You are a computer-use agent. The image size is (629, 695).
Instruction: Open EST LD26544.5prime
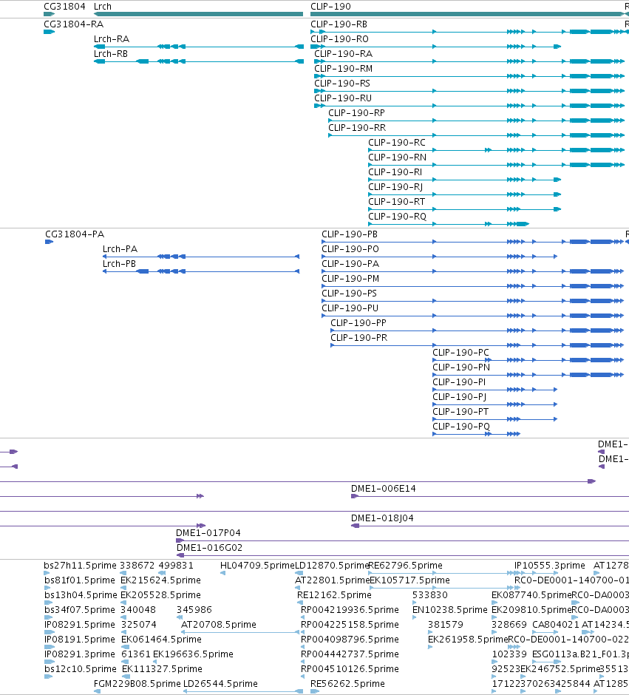(220, 683)
